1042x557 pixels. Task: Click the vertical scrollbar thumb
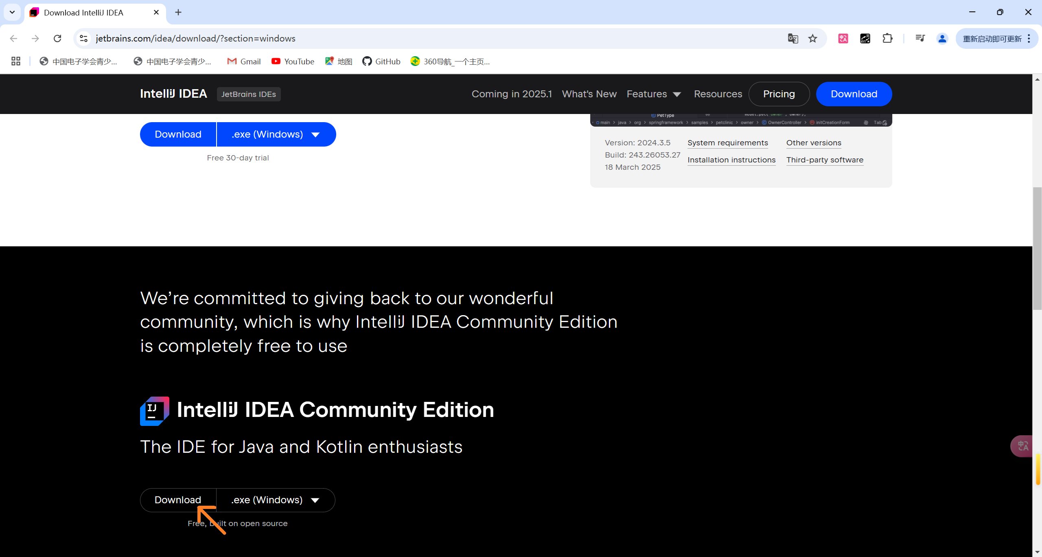(x=1037, y=248)
